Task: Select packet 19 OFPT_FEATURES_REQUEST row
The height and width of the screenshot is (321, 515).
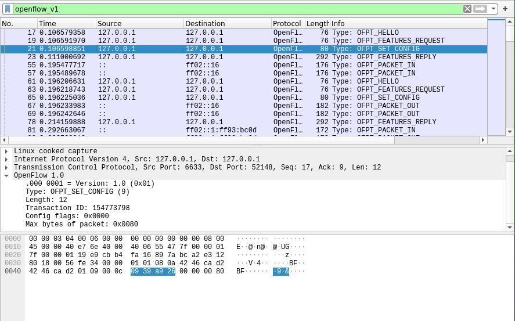Action: [x=244, y=41]
